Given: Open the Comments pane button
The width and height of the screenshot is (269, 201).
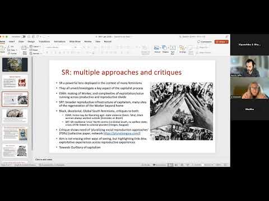Looking at the screenshot, I should tap(205, 42).
